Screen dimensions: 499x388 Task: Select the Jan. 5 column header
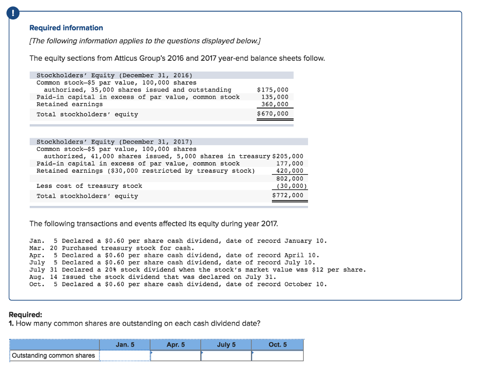(x=125, y=345)
